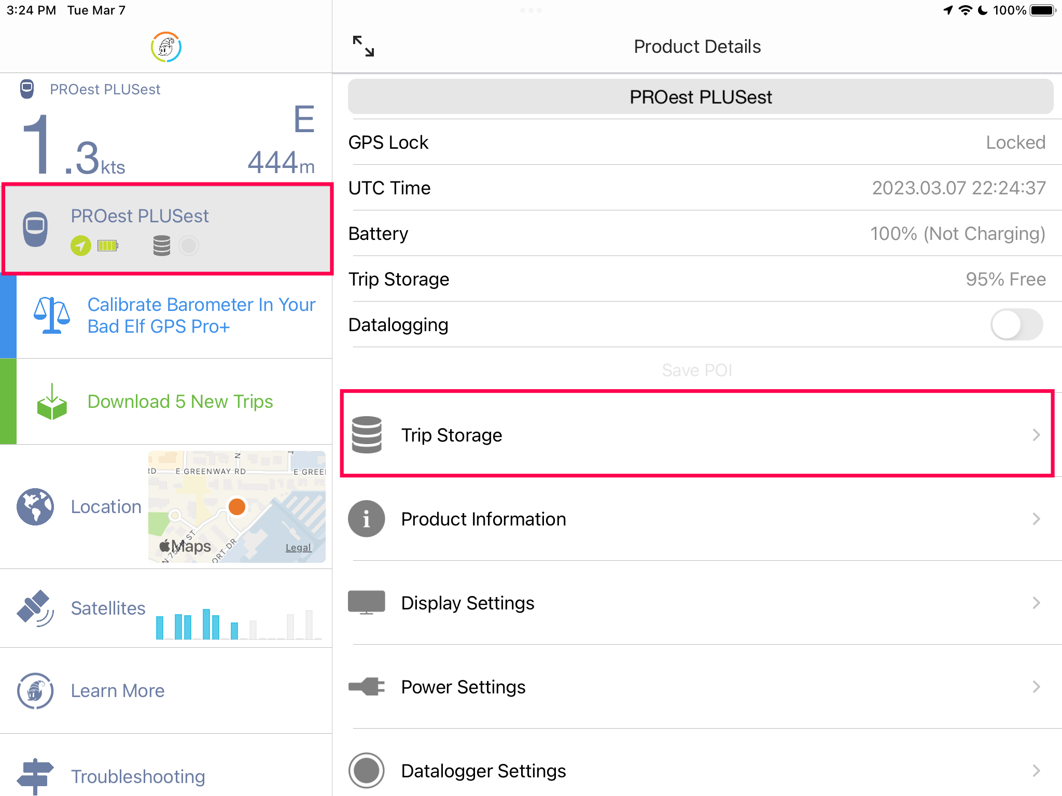This screenshot has height=796, width=1062.
Task: Tap the gray recording indicator circle
Action: coord(189,246)
